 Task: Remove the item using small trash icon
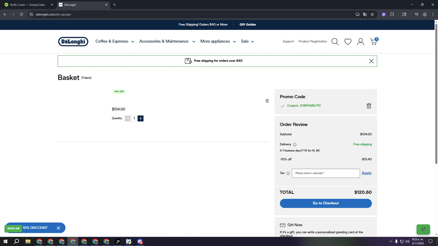267,101
